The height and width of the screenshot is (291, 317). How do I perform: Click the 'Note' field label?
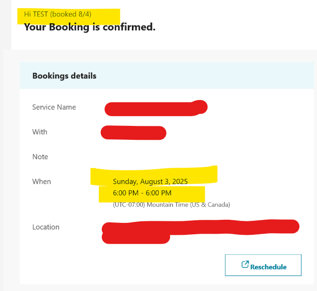coord(40,157)
